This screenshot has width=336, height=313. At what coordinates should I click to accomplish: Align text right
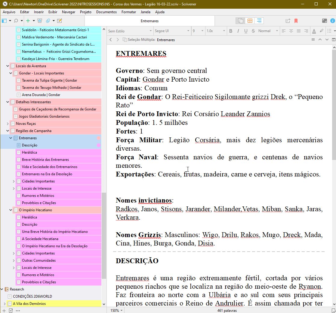coord(306,31)
